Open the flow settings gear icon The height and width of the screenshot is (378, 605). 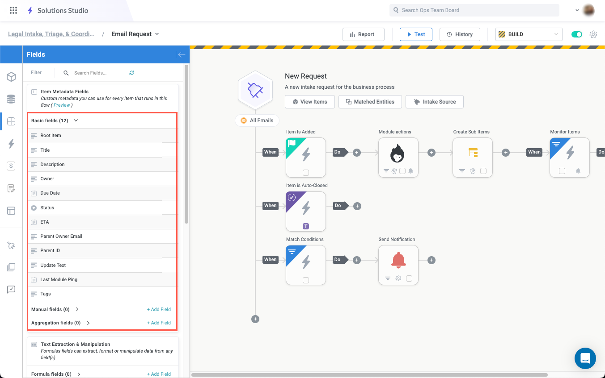click(x=593, y=34)
